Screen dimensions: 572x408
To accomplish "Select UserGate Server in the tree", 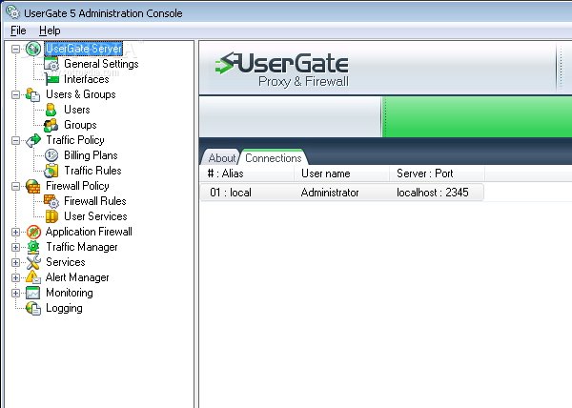I will coord(84,49).
